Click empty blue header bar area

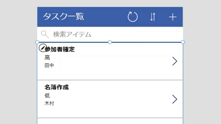tap(106, 17)
